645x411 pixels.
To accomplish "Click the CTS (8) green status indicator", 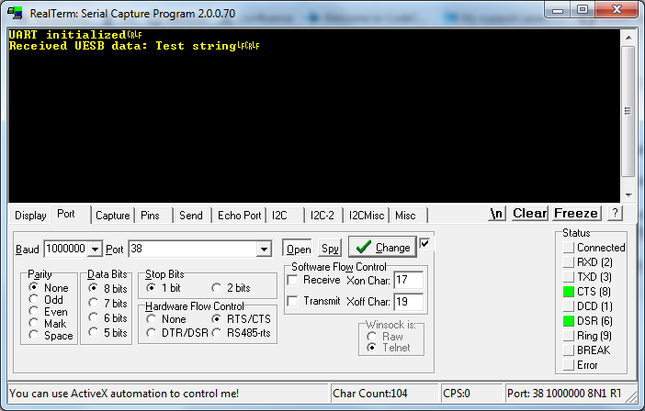I will (569, 292).
